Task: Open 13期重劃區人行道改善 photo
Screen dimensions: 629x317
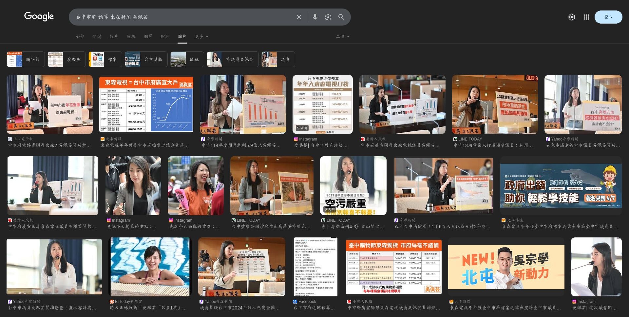Action: [x=495, y=104]
